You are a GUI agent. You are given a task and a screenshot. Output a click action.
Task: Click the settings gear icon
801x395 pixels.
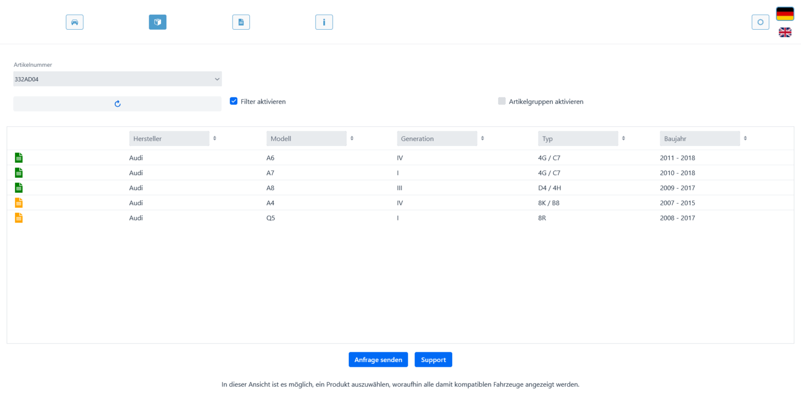760,22
